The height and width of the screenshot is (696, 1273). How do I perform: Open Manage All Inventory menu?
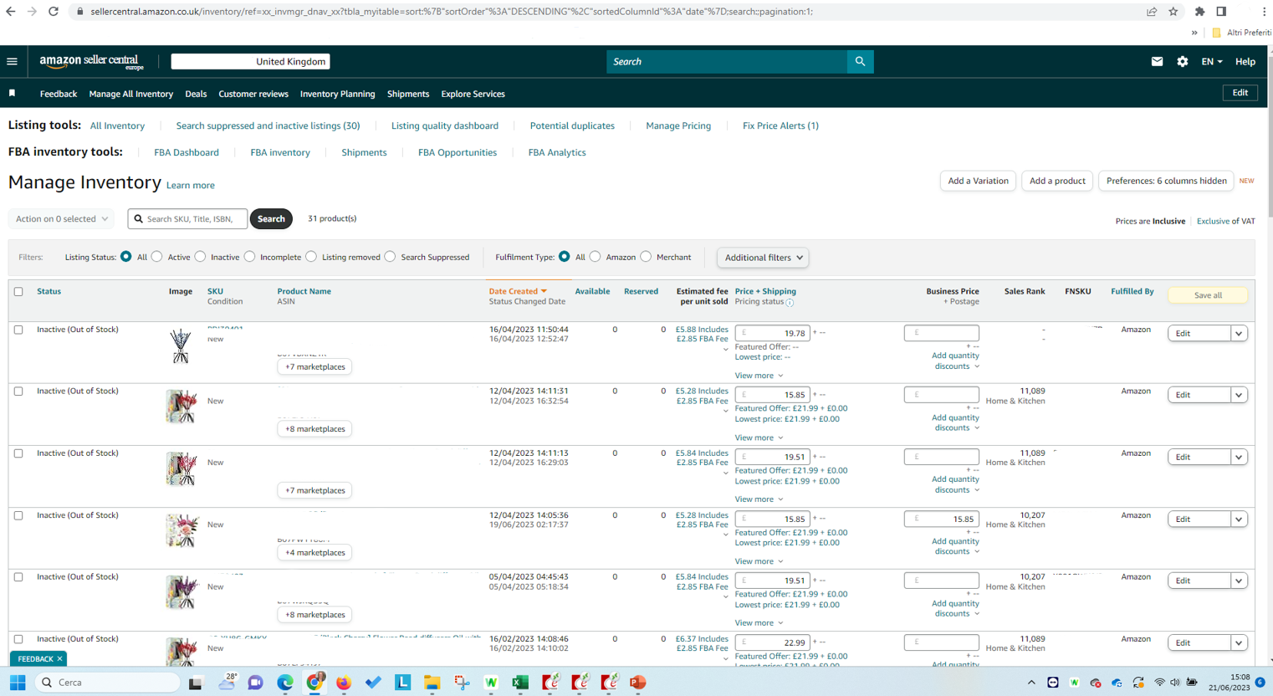click(x=131, y=94)
